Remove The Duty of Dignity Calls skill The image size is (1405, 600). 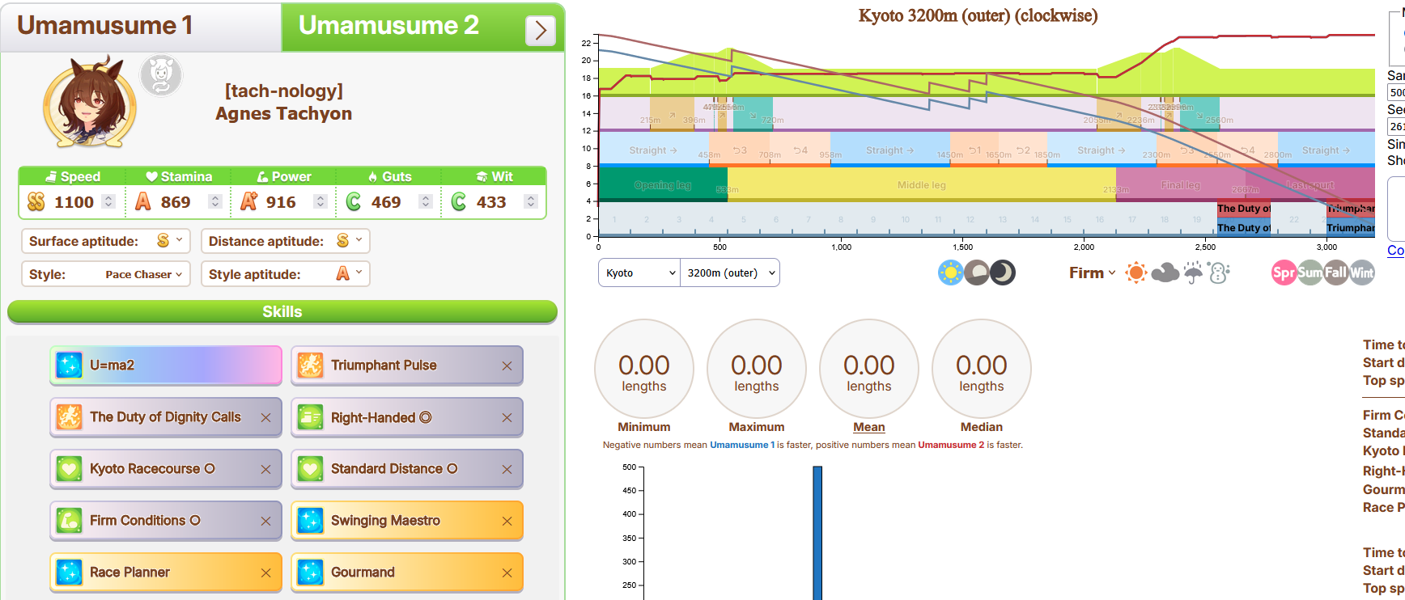coord(265,417)
